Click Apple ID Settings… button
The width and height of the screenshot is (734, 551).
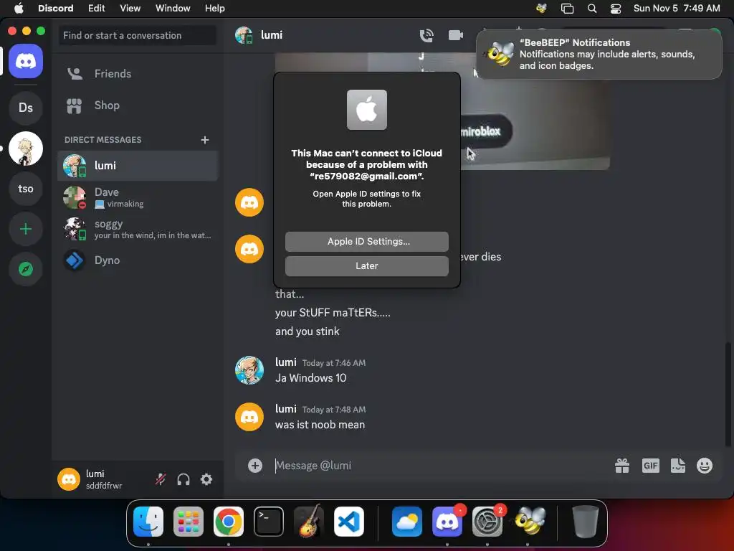pyautogui.click(x=366, y=241)
